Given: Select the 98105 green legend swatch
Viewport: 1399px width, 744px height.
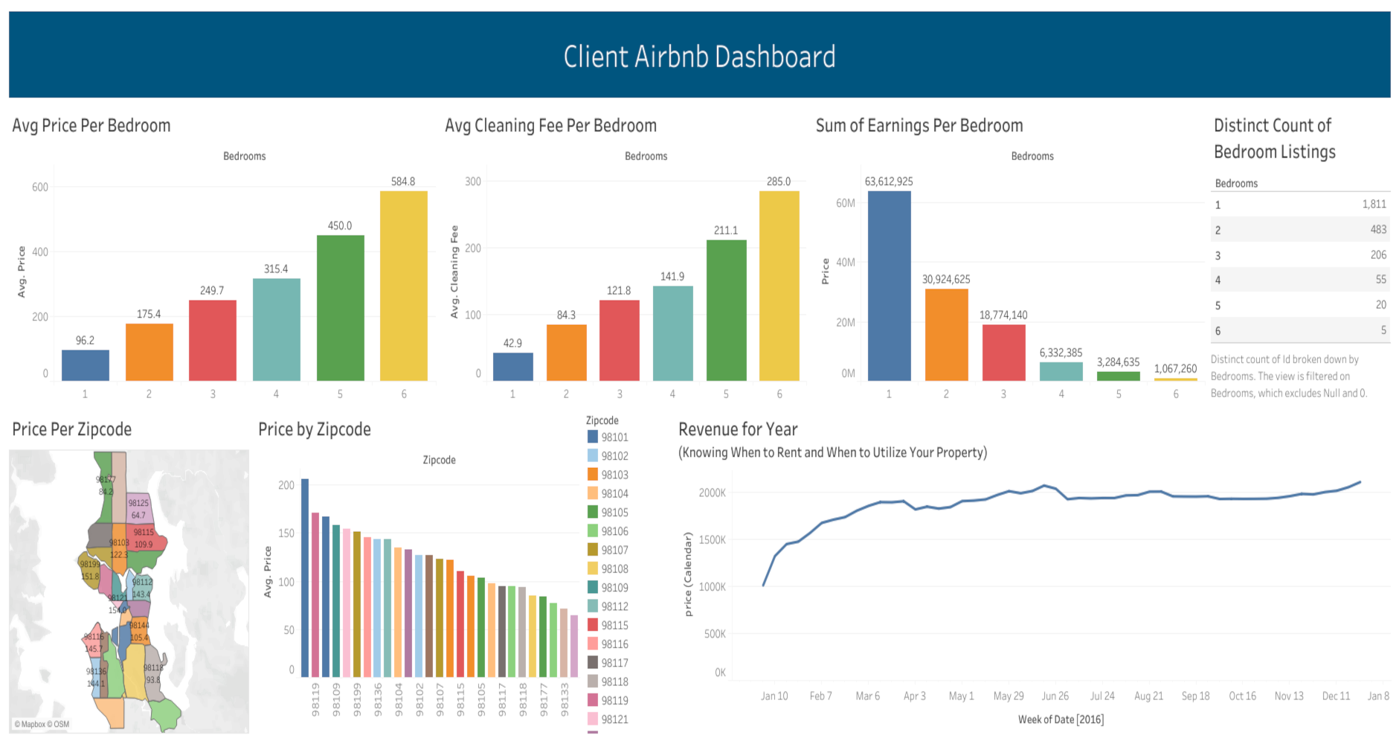Looking at the screenshot, I should [593, 512].
